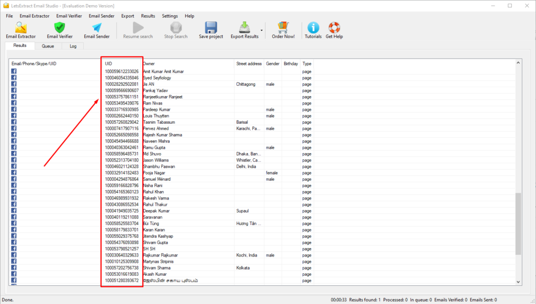The height and width of the screenshot is (304, 536).
Task: Sort by the Type column header
Action: pos(307,64)
